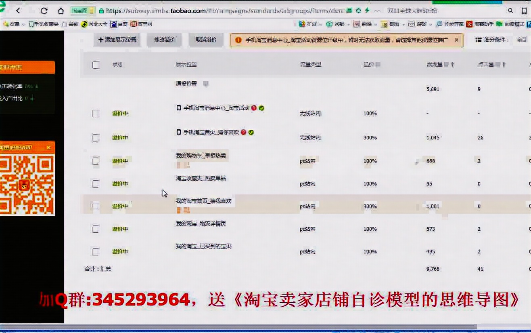This screenshot has width=531, height=333.
Task: Open the 我的淘宝_物流详情页 placement
Action: click(201, 223)
